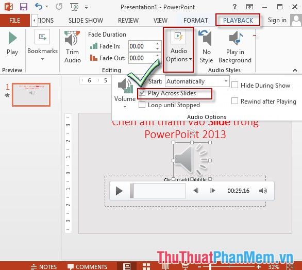Screen dimensions: 302x270
Task: Switch to VIEW tab
Action: tap(160, 20)
